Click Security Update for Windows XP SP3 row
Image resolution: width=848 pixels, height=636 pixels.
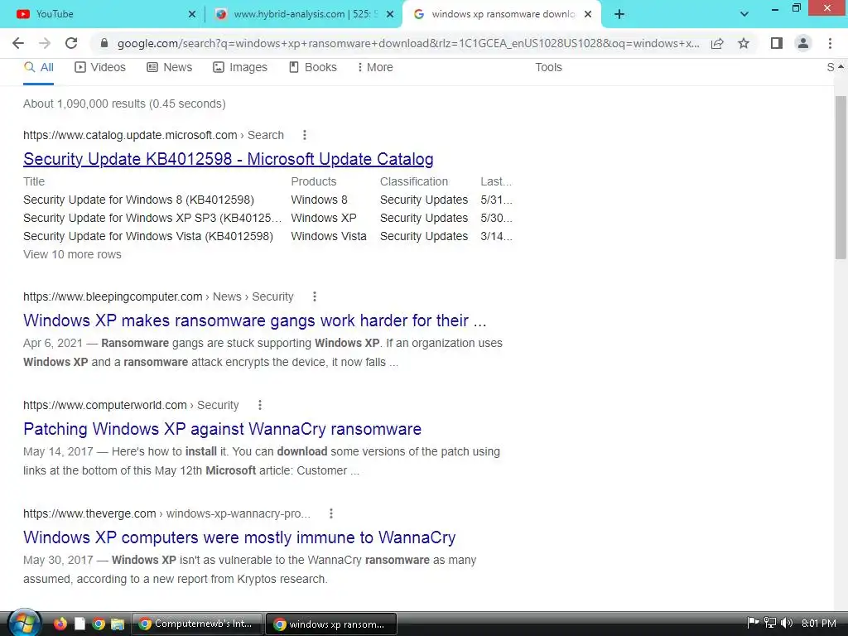[x=267, y=219]
